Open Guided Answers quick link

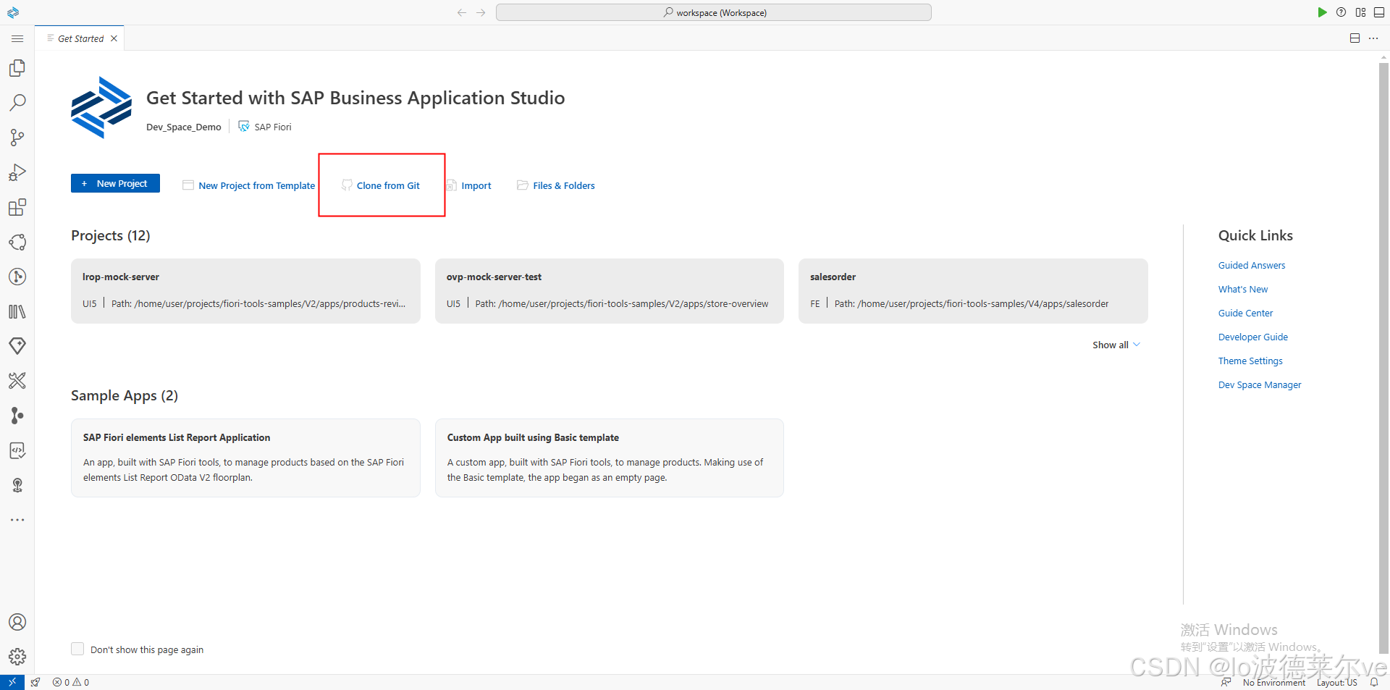1252,265
